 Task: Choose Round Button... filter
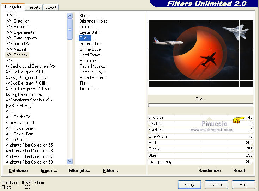pyautogui.click(x=92, y=78)
